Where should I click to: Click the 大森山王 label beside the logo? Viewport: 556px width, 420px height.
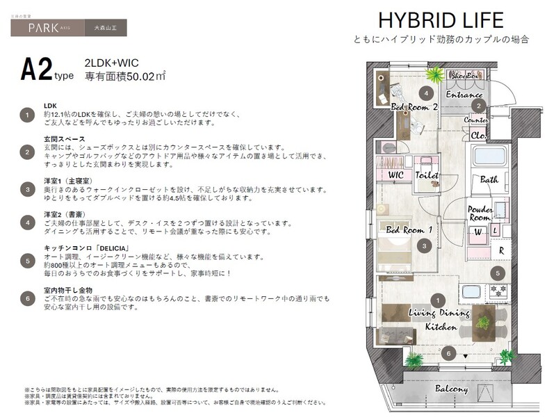point(106,28)
